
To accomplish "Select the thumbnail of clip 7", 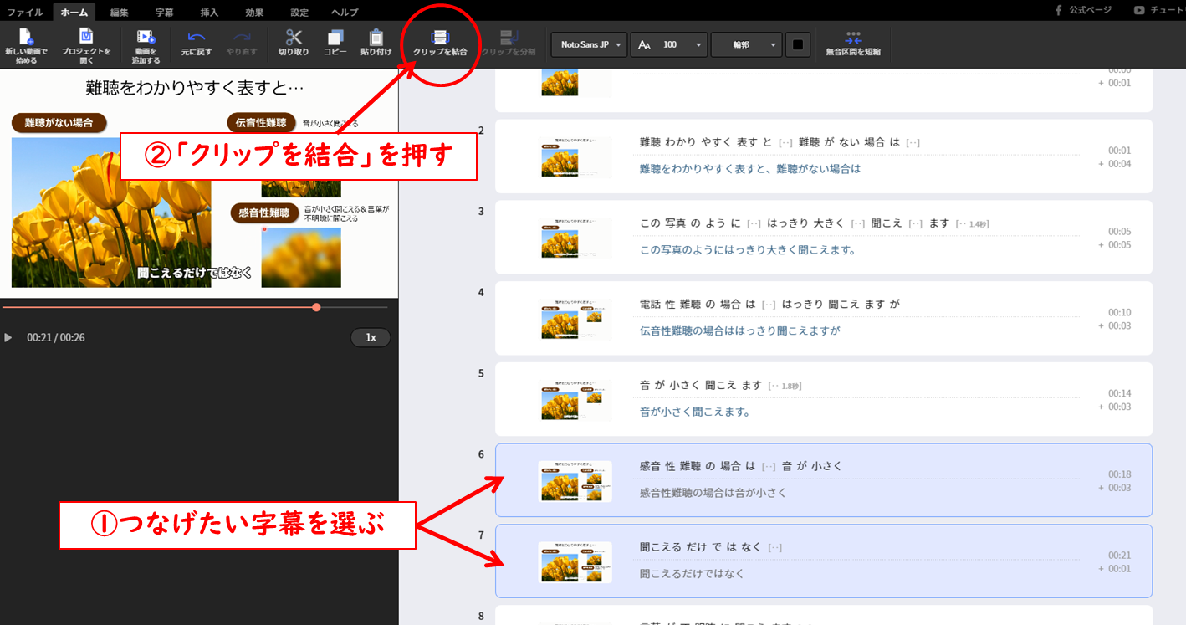I will [x=575, y=562].
